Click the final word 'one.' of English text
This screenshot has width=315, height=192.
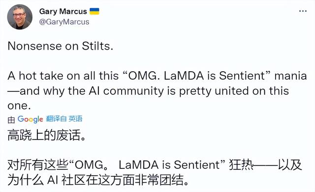pos(19,106)
